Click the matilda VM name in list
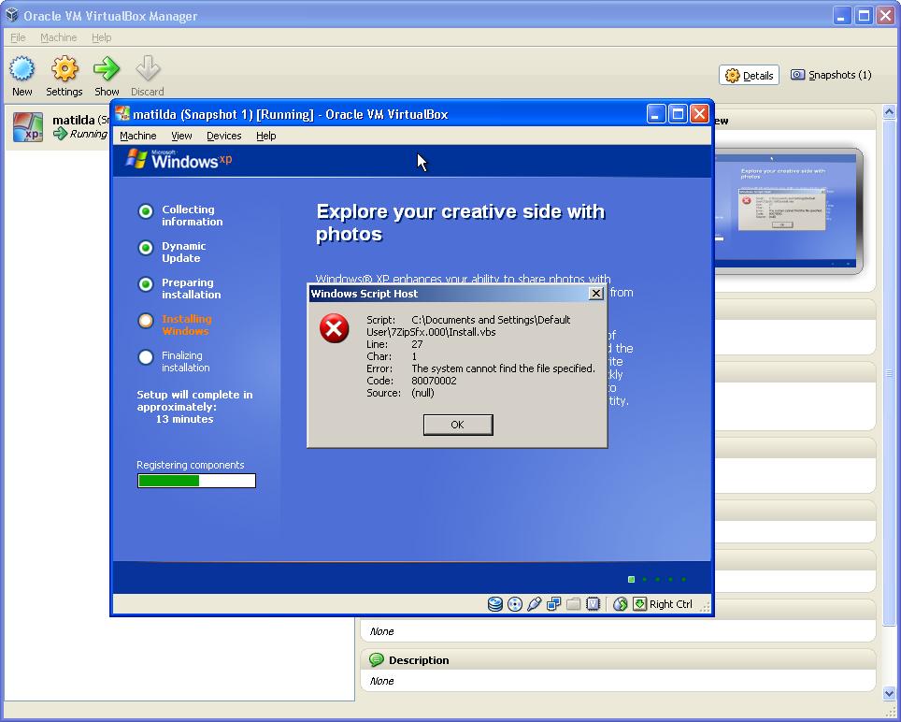The height and width of the screenshot is (722, 901). click(x=74, y=120)
